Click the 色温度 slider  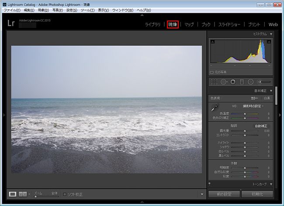point(245,114)
